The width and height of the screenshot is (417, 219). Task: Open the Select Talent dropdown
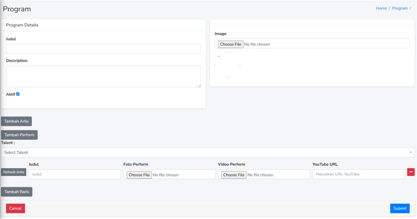pyautogui.click(x=204, y=152)
